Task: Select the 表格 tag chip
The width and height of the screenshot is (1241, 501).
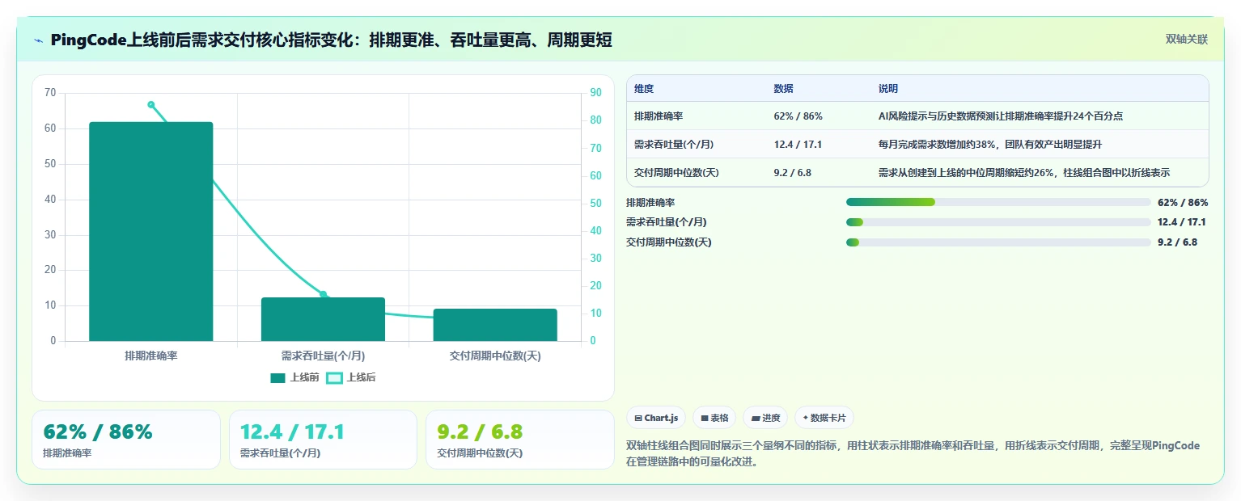Action: 714,418
